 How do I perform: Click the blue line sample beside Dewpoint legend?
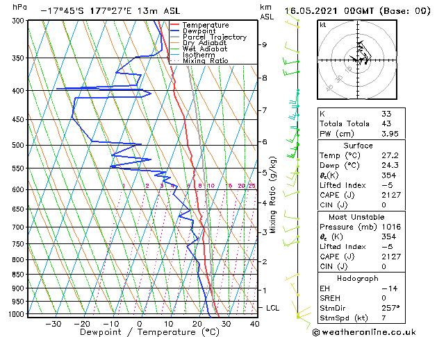pyautogui.click(x=175, y=31)
